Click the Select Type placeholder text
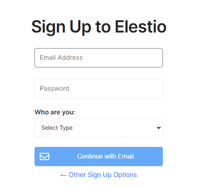 [x=57, y=128]
